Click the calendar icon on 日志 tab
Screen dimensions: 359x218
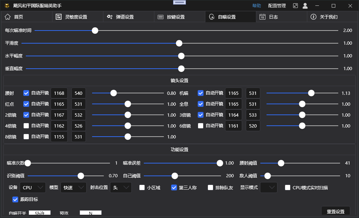coord(263,17)
